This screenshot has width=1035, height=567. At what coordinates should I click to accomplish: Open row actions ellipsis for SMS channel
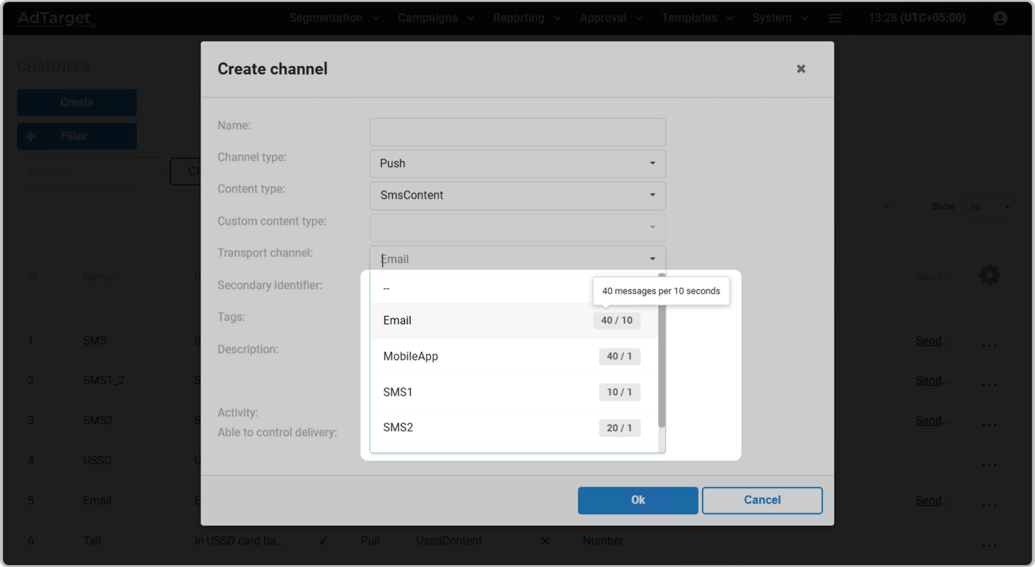989,345
